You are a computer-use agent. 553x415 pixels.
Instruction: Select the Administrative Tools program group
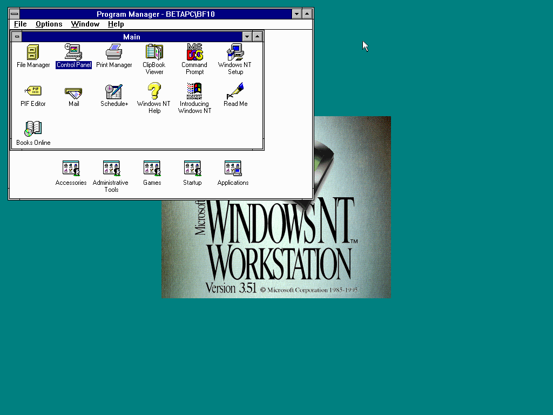click(111, 169)
